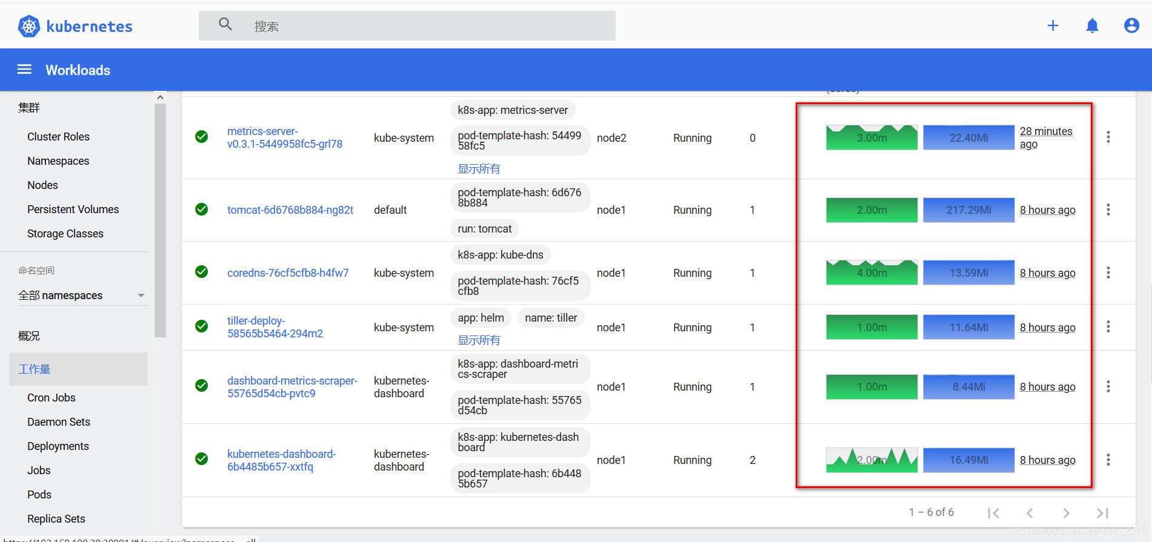
Task: Open actions menu for tomcat pod
Action: [x=1108, y=210]
